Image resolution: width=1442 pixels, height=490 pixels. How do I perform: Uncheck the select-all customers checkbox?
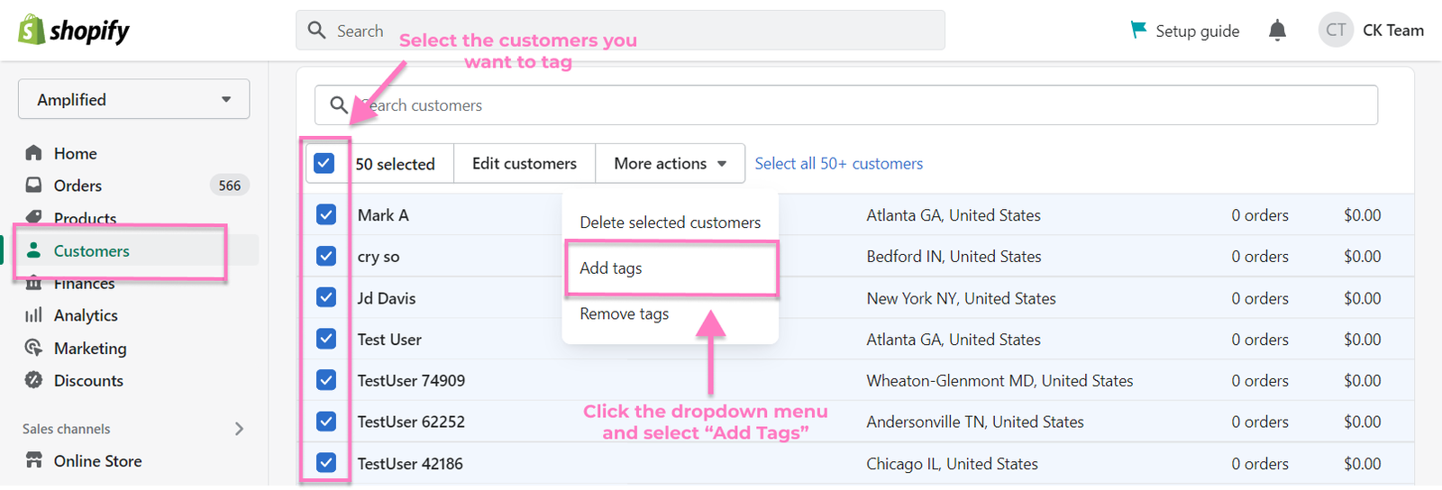[324, 163]
